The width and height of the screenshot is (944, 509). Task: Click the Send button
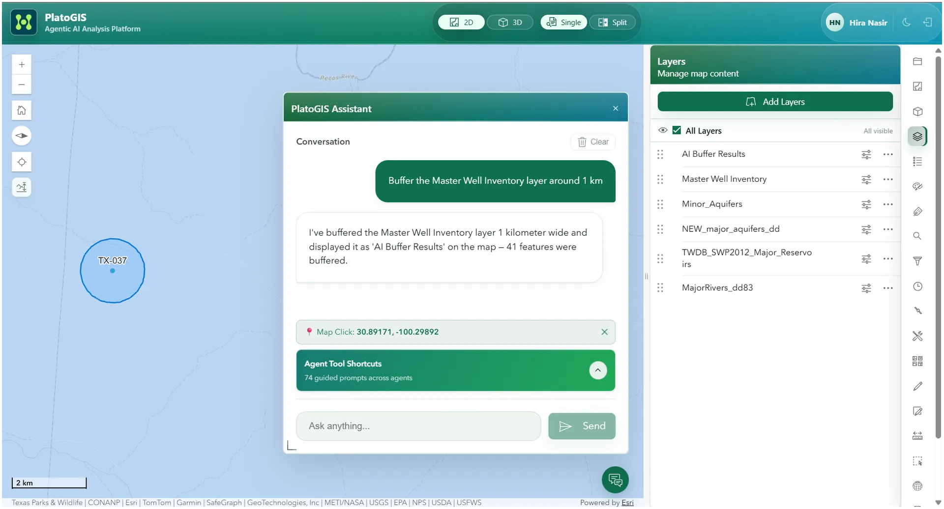[x=582, y=426]
